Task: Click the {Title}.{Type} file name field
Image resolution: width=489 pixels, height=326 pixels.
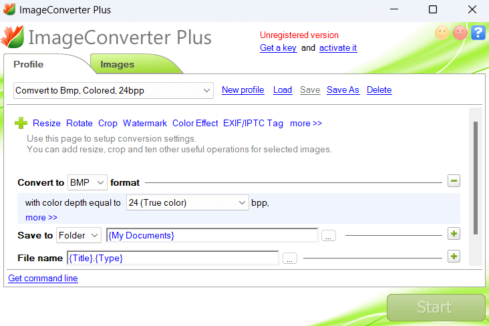Action: [x=173, y=258]
